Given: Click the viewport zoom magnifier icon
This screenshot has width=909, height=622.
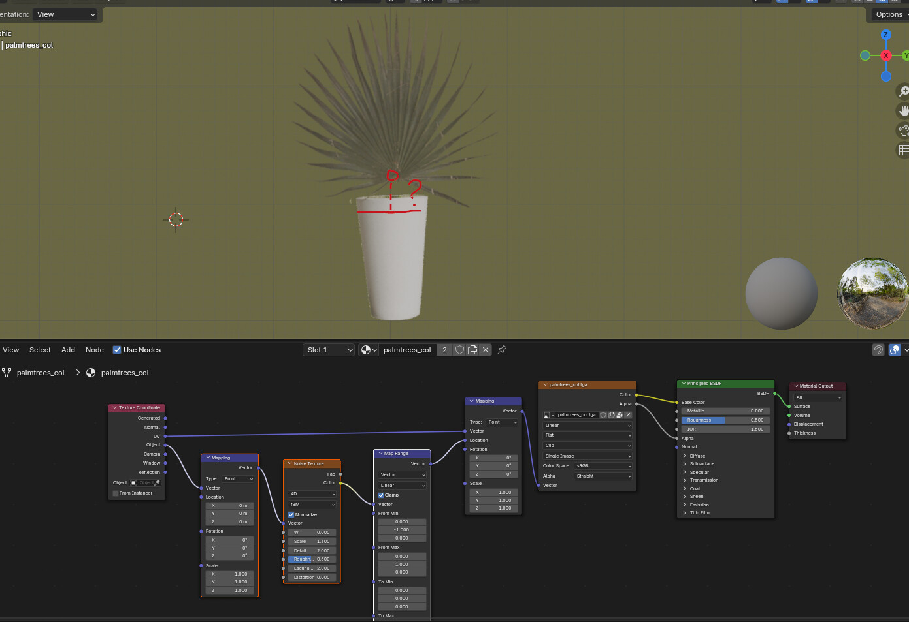Looking at the screenshot, I should point(904,91).
